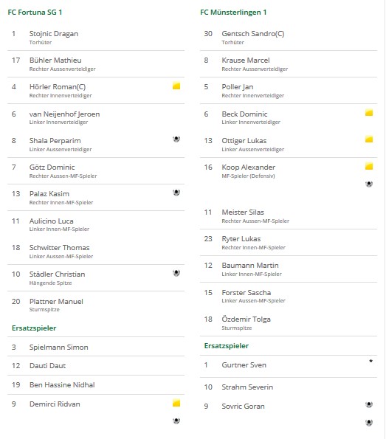The height and width of the screenshot is (439, 386).
Task: Click first goal ball icon beside Sovric Goran
Action: coord(369,404)
